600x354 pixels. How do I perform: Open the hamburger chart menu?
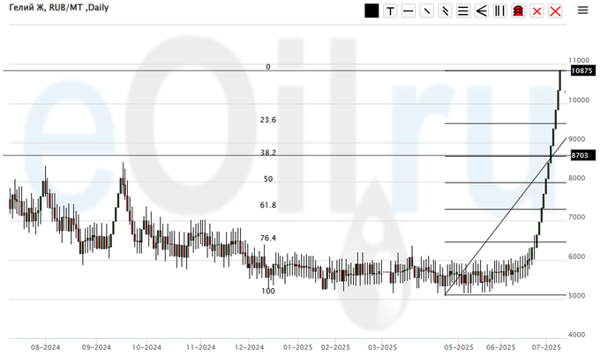(x=582, y=11)
